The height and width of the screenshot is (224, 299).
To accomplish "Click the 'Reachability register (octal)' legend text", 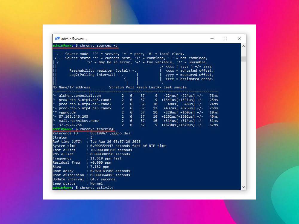I will [100, 70].
